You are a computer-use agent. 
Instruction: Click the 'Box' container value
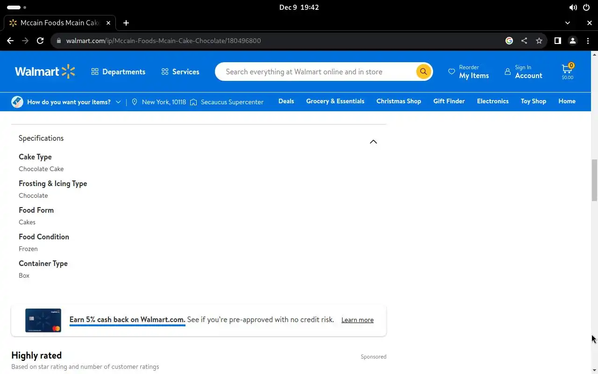click(x=24, y=275)
